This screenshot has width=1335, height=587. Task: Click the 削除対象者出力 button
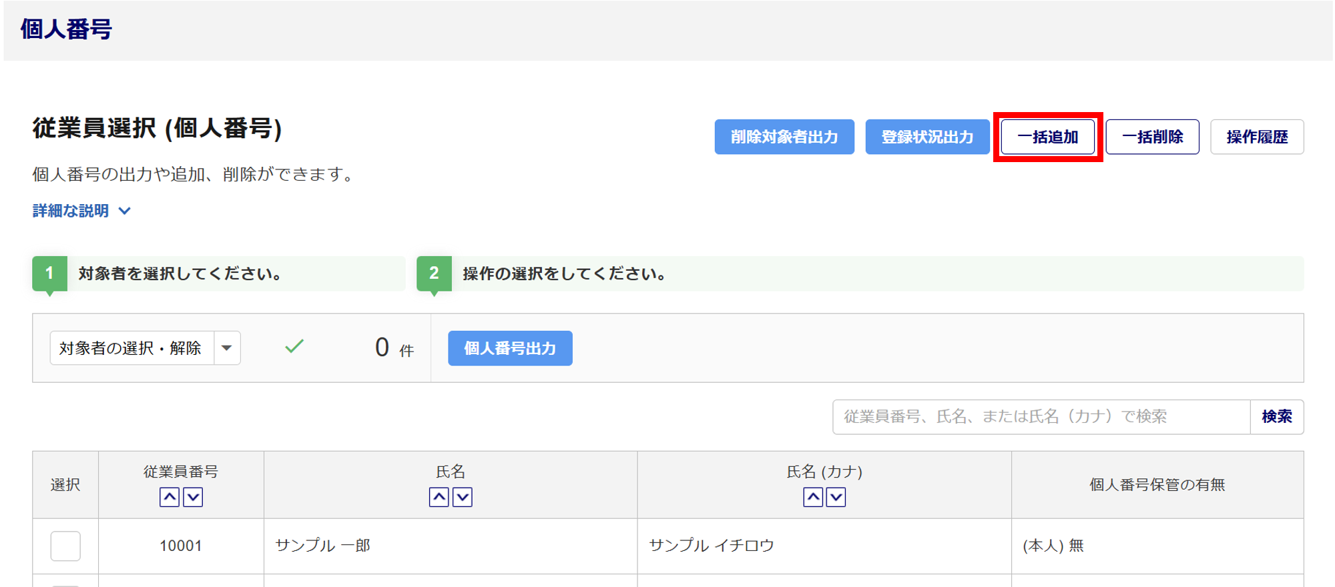point(784,137)
